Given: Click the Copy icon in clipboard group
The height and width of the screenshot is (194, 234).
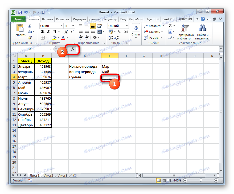Looking at the screenshot, I should click(x=30, y=32).
